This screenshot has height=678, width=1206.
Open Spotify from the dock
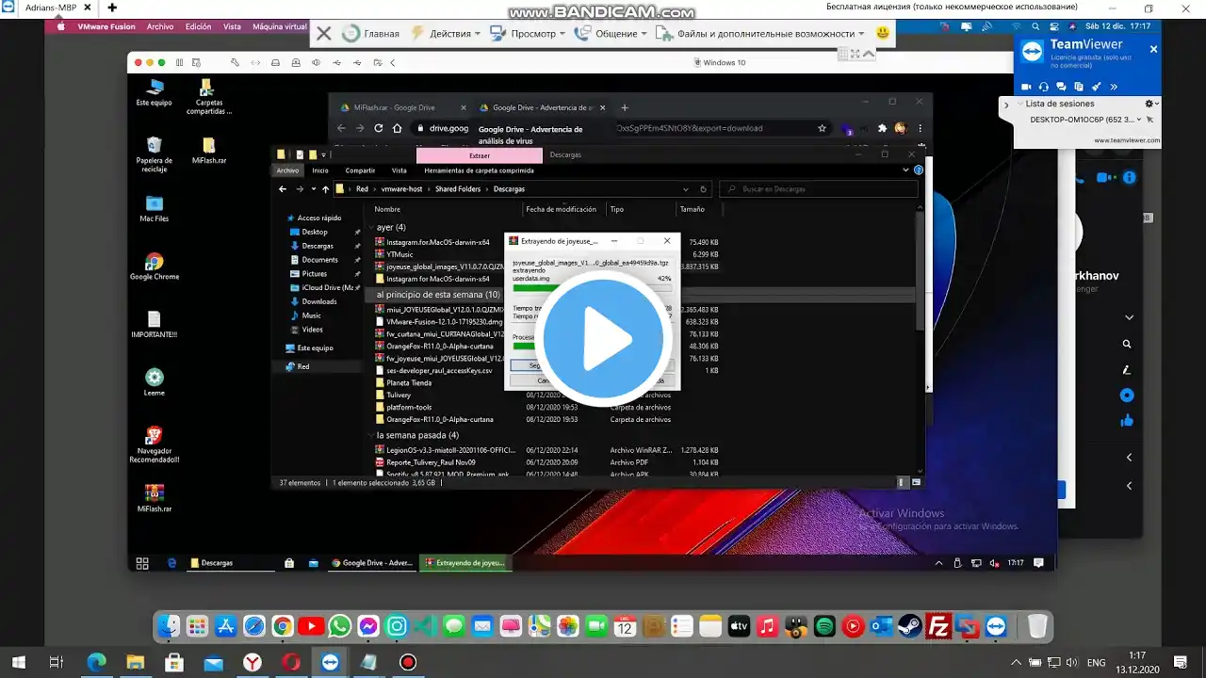click(x=824, y=625)
